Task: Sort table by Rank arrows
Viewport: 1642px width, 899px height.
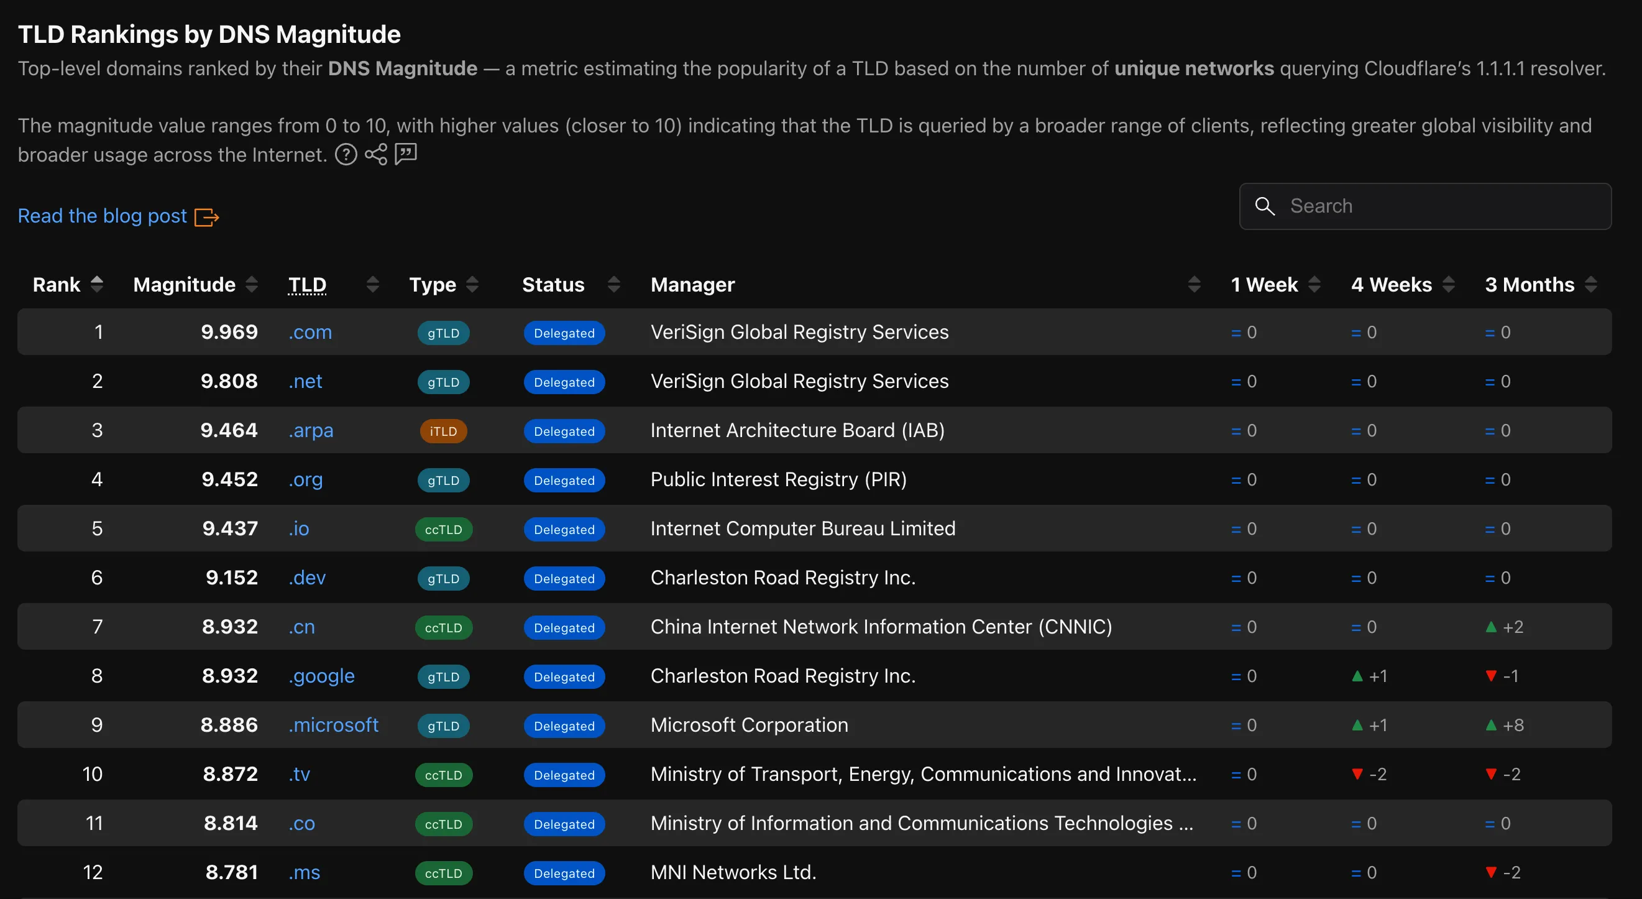Action: (97, 284)
